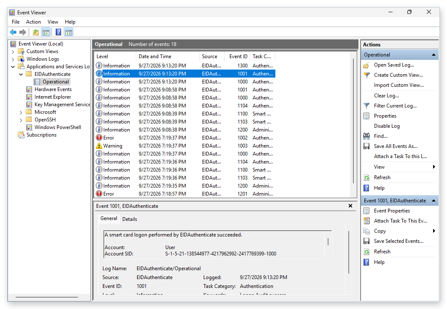Choose Save Selected Events action
Screen dimensions: 447x309
coord(399,241)
